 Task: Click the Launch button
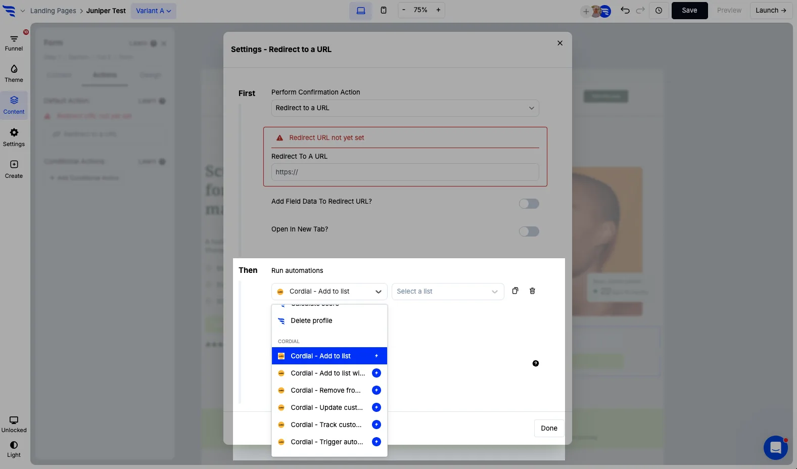click(x=771, y=10)
